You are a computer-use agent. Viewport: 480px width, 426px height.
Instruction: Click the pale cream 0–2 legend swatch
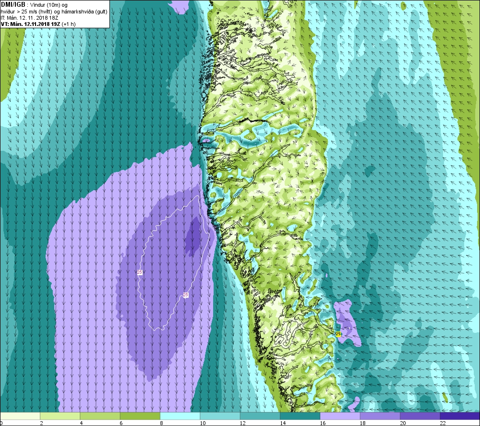20,416
